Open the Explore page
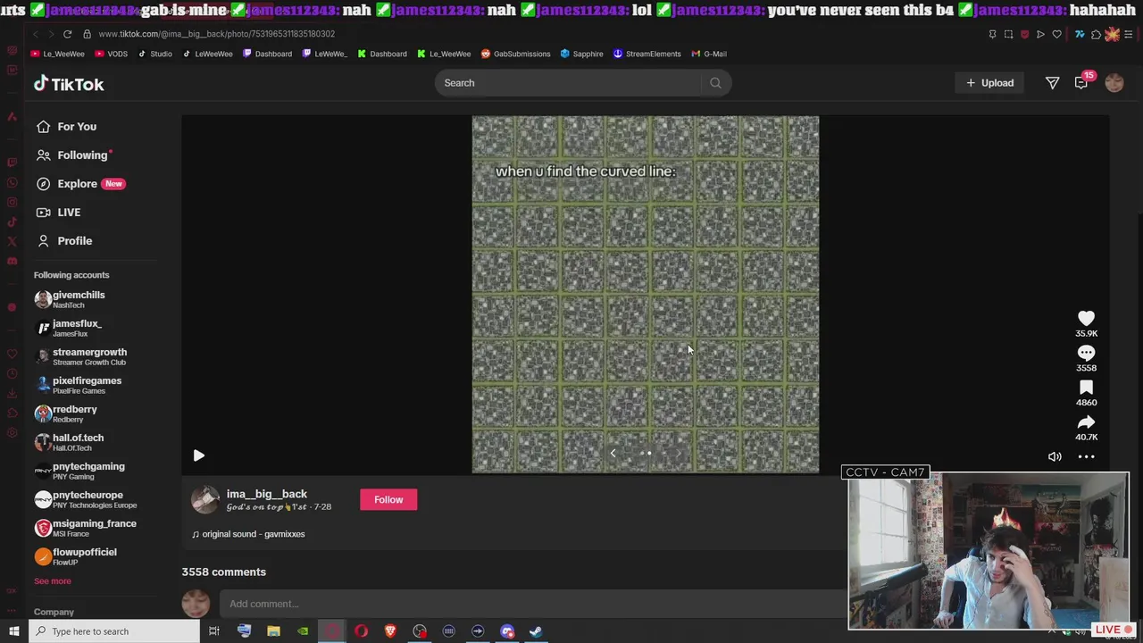The image size is (1143, 643). click(79, 184)
